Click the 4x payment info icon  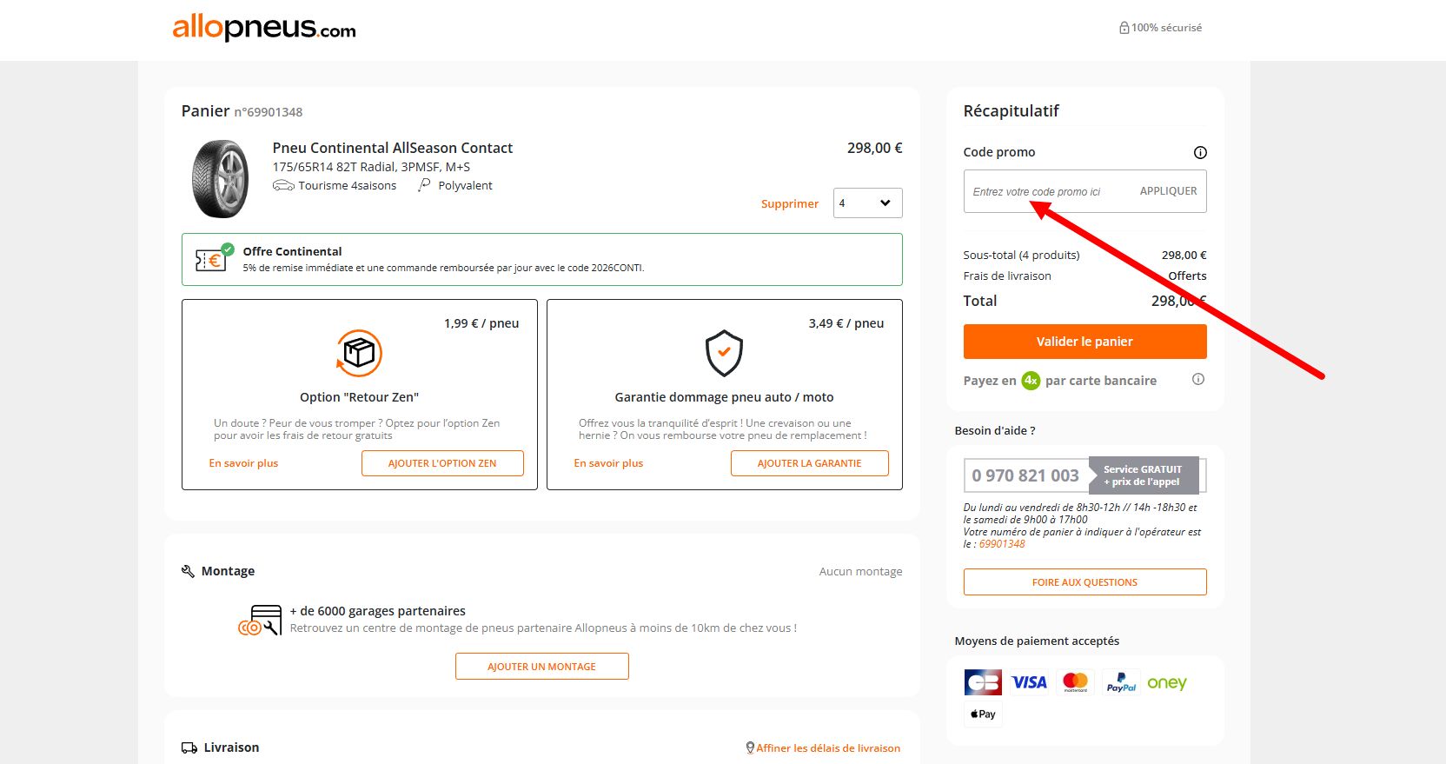[x=1198, y=379]
